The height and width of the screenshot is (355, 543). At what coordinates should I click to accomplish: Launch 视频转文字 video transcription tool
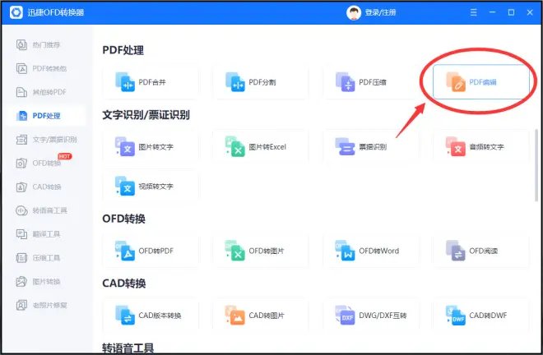pyautogui.click(x=151, y=187)
